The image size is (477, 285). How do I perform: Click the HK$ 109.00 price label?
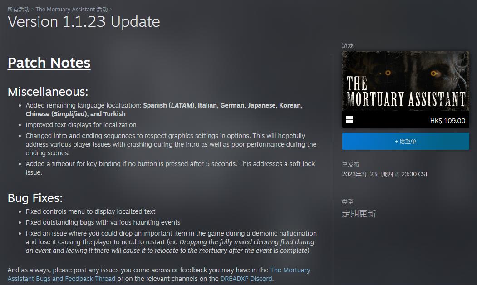[x=447, y=121]
